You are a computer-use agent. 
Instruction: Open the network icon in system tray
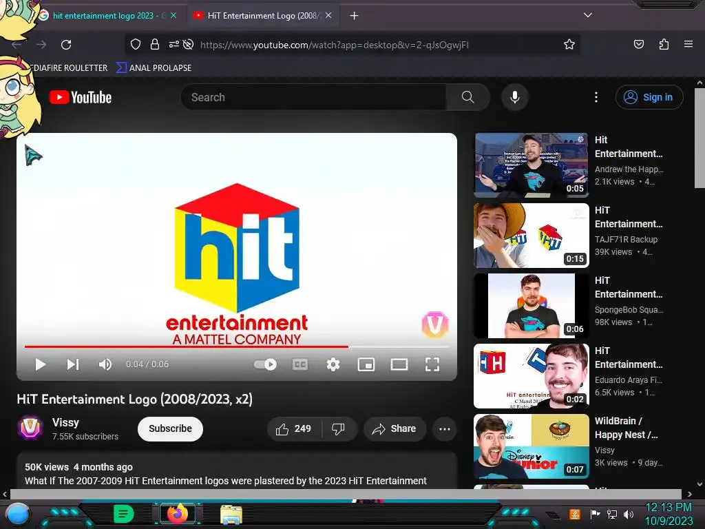click(x=612, y=514)
